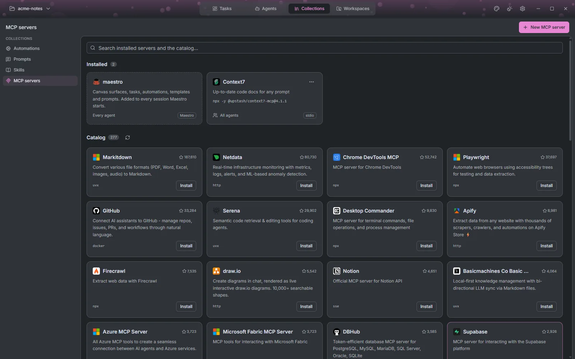
Task: Install the Playwright server
Action: [x=547, y=186]
